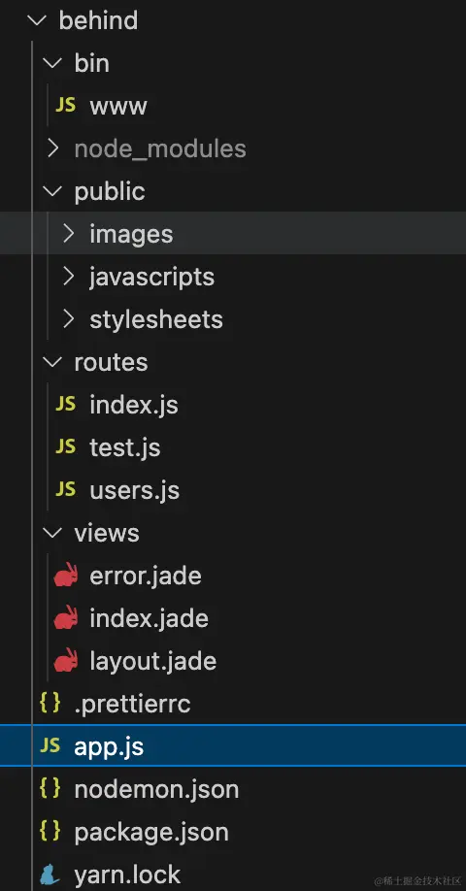Select the javascripts folder label
The height and width of the screenshot is (891, 466).
coord(152,277)
